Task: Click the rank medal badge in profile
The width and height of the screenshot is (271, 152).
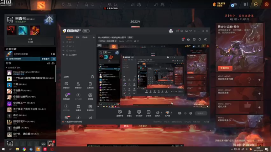Action: coord(49,20)
